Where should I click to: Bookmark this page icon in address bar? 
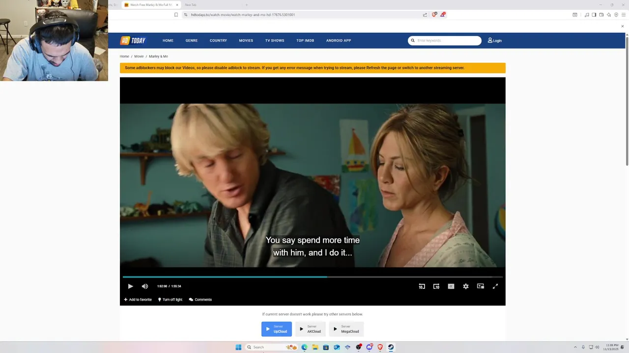click(x=176, y=15)
